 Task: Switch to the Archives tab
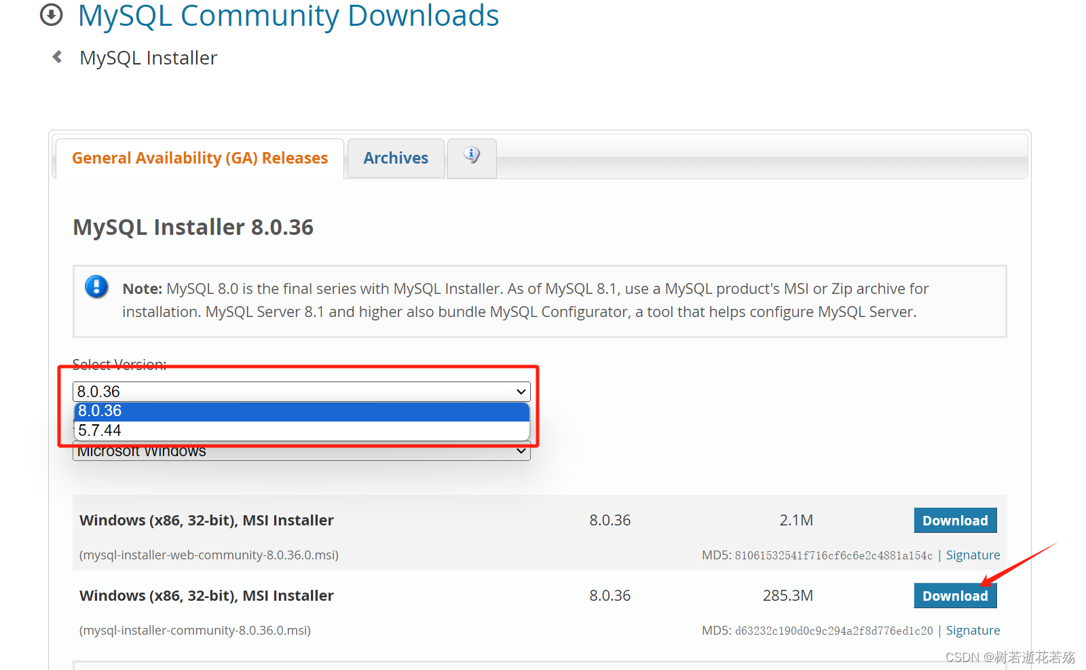click(x=396, y=157)
